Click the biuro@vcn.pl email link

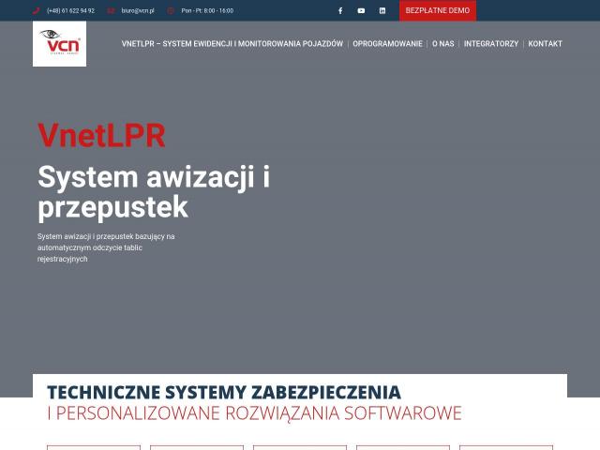(x=138, y=10)
